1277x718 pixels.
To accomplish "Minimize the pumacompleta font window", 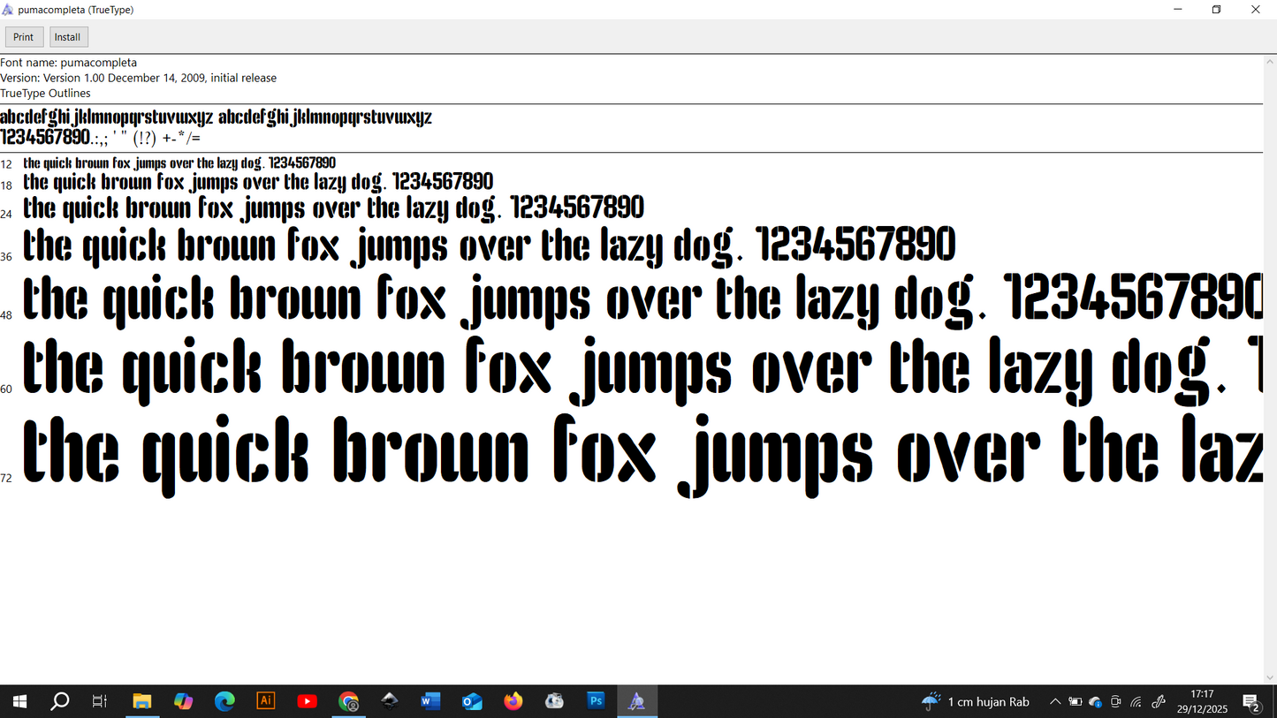I will (1178, 10).
